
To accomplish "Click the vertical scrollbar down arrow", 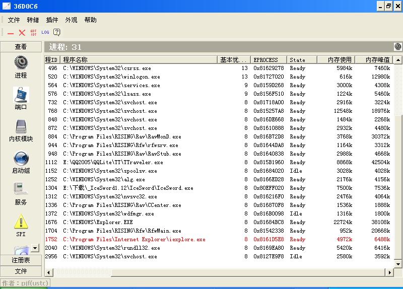I will [398, 264].
